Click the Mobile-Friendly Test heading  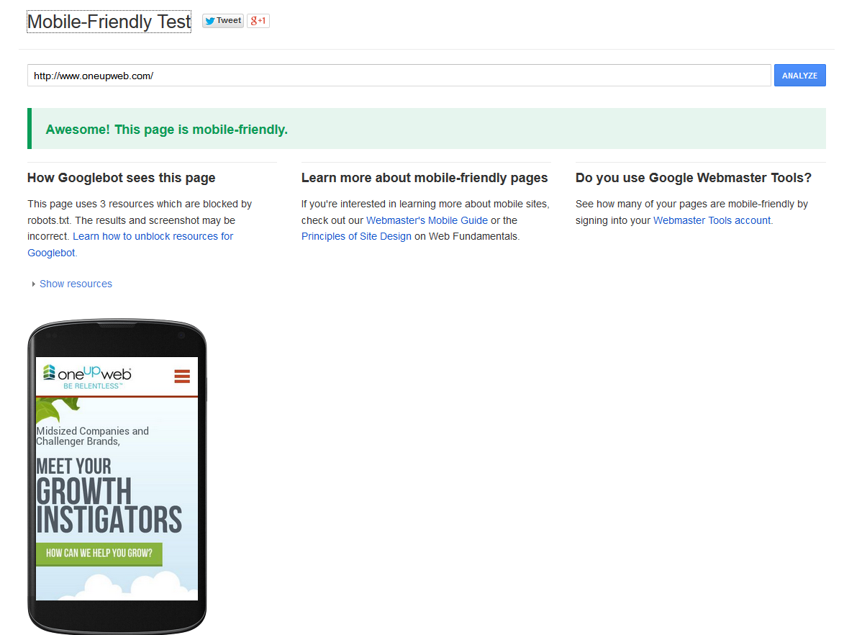(x=109, y=22)
